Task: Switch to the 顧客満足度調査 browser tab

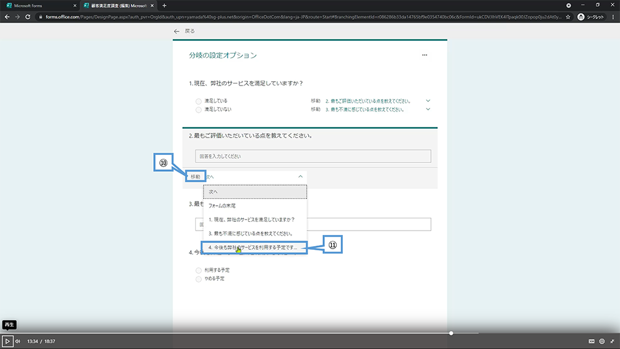Action: click(x=118, y=6)
